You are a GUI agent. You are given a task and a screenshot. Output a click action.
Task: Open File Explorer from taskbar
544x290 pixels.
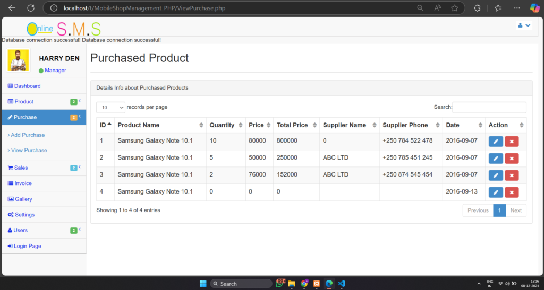pos(292,284)
